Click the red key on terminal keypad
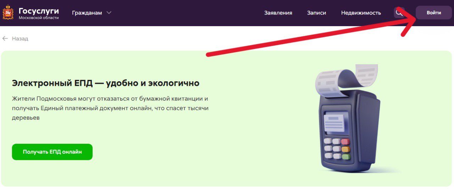 coord(345,142)
